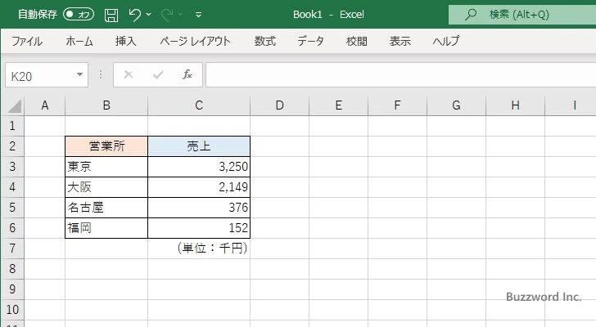Viewport: 596px width, 327px height.
Task: Select column B header
Action: coord(106,105)
